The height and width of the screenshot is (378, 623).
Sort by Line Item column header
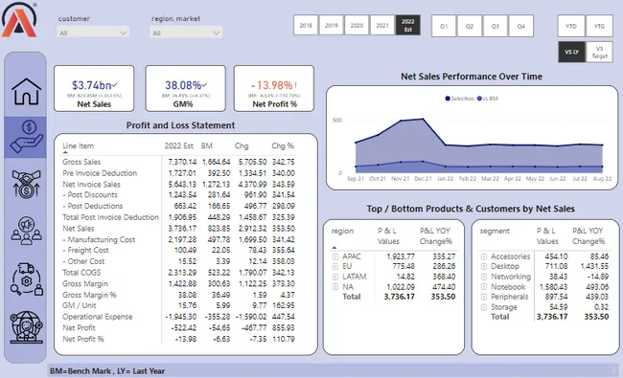(78, 146)
